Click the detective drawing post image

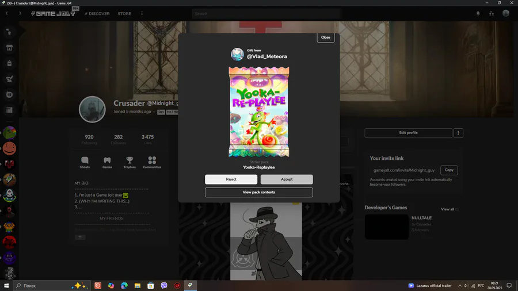pos(266,241)
